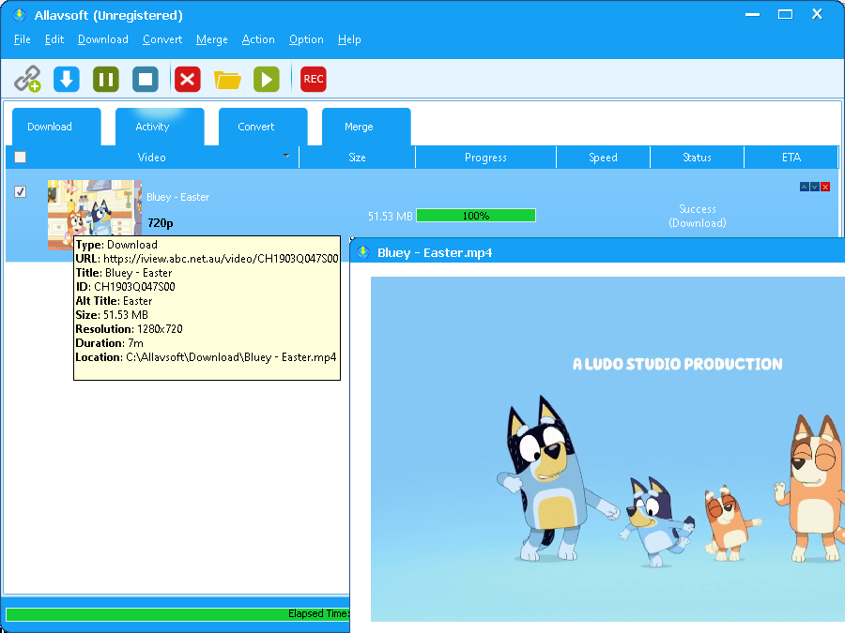Click the Bluey - Easter title in the list

click(x=177, y=197)
